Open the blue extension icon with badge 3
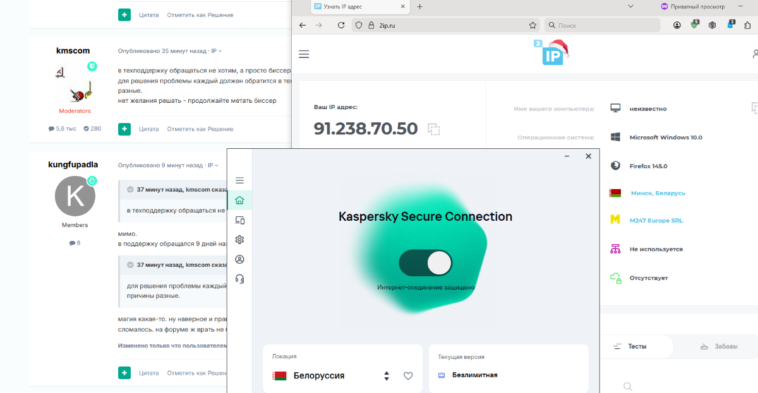Screen dimensions: 758x393 730,25
